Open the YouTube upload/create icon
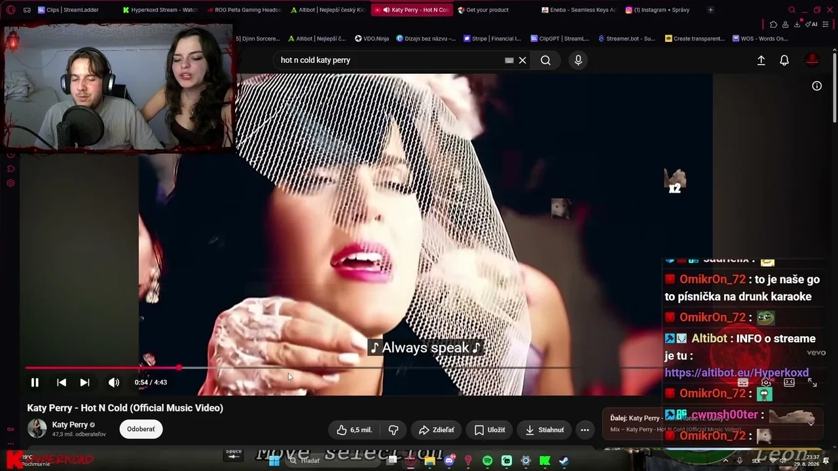This screenshot has width=838, height=471. pyautogui.click(x=761, y=60)
